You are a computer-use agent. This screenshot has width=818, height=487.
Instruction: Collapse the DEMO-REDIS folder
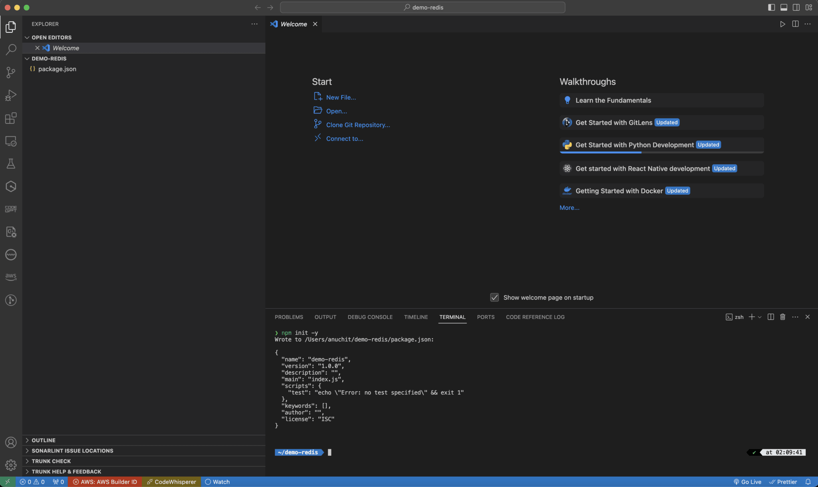[27, 58]
